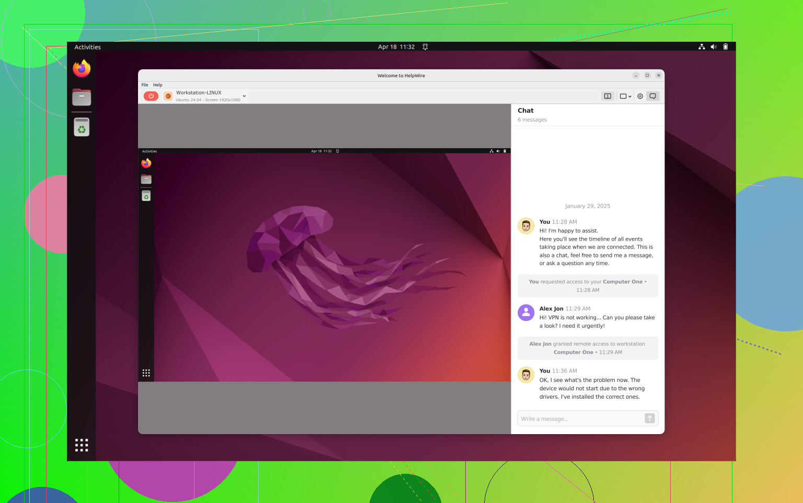Open Files from the host dock
The width and height of the screenshot is (803, 503).
tap(82, 97)
